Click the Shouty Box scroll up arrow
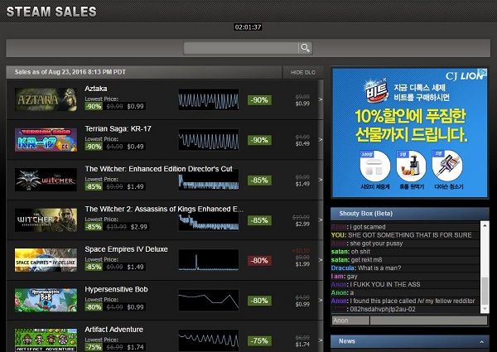 coord(485,225)
